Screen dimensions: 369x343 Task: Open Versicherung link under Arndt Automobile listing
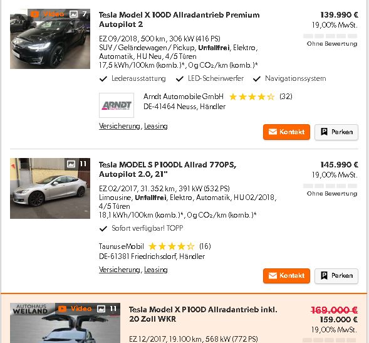click(x=120, y=126)
